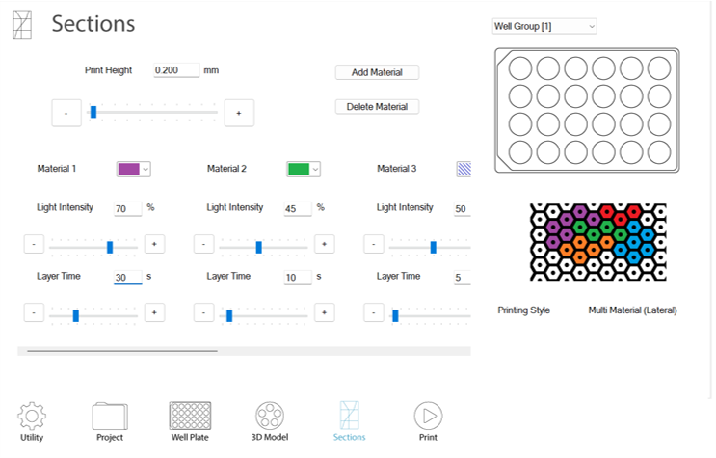Select the Sections icon in bottom navigation
This screenshot has height=458, width=716.
coord(349,416)
